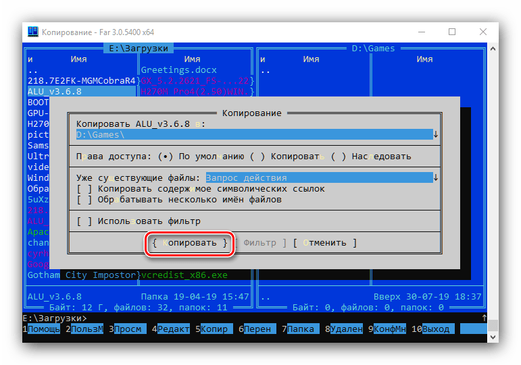Click 3 Просм in the key bar
Image resolution: width=521 pixels, height=365 pixels.
128,329
